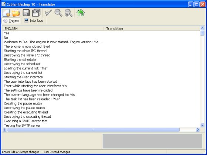207x155 pixels.
Task: Select 'The engine is now closed. Bye!' row
Action: (101, 46)
